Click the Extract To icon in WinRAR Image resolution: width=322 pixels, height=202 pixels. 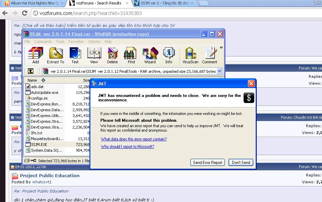coord(55,55)
